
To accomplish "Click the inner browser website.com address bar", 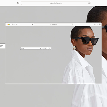I will click(x=54, y=24).
